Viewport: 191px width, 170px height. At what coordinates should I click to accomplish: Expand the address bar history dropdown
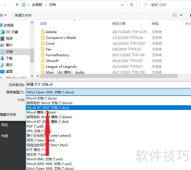point(122,5)
